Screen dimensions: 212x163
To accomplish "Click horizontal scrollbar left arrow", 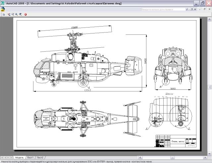I will (x=140, y=158).
